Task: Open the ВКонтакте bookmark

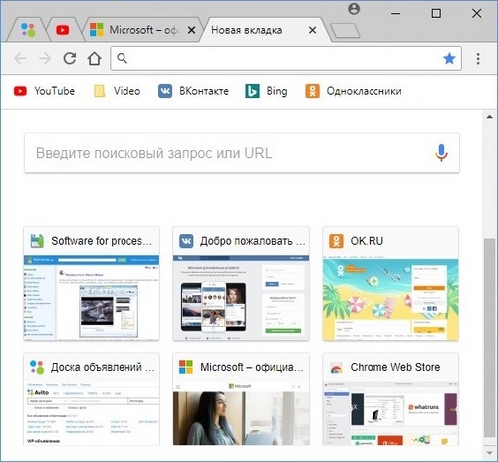Action: 193,91
